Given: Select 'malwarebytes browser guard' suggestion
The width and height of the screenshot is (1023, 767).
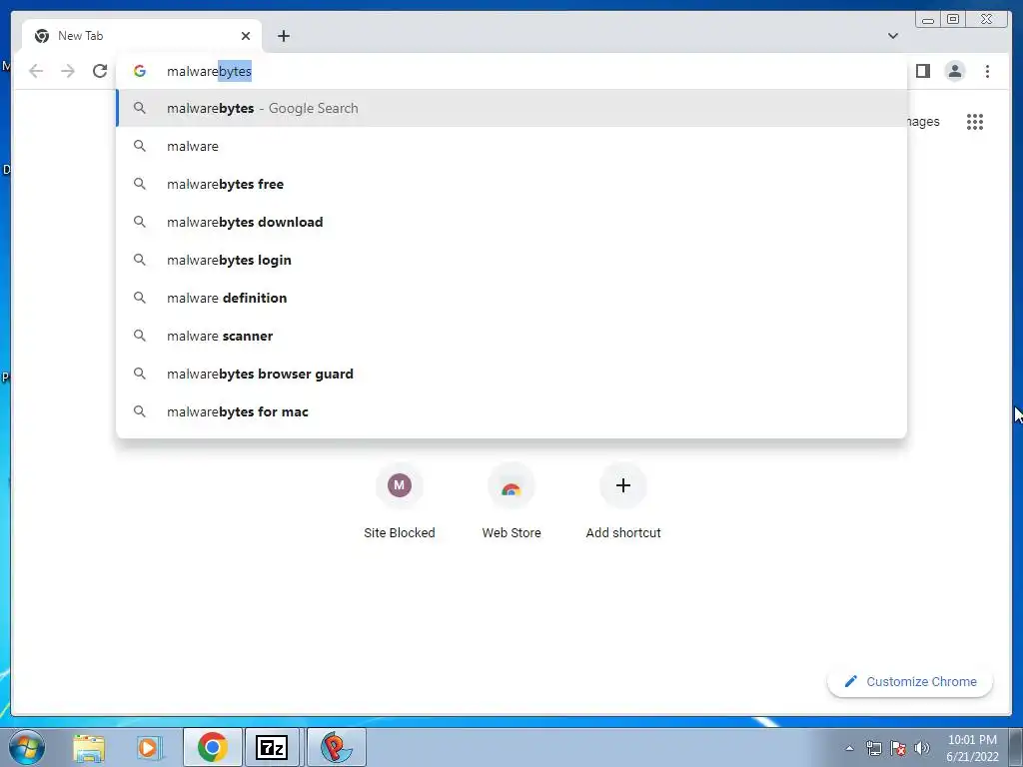Looking at the screenshot, I should pos(511,374).
